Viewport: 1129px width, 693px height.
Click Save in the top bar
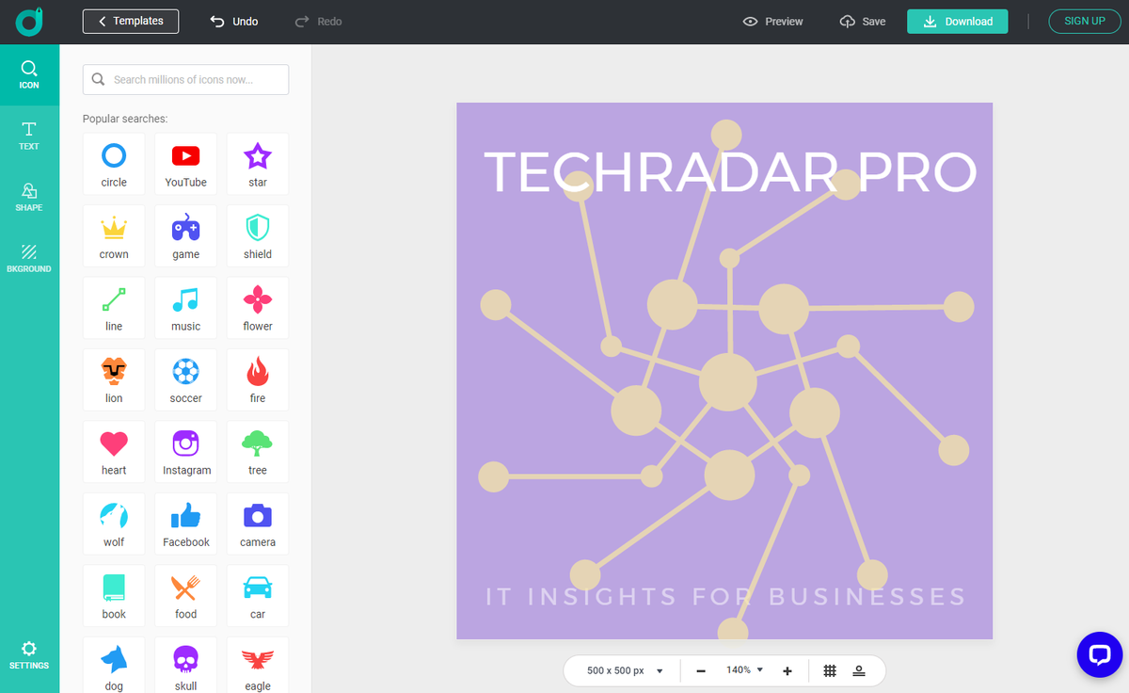863,21
